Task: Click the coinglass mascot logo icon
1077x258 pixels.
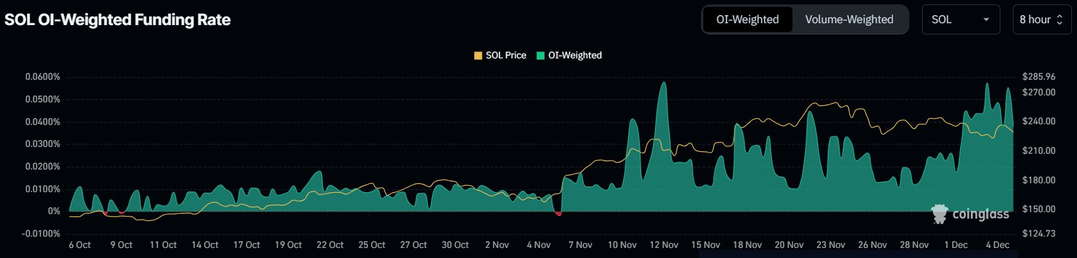Action: [939, 214]
